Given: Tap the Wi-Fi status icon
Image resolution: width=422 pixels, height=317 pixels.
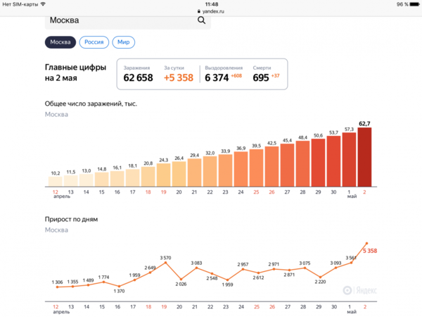Looking at the screenshot, I should (x=42, y=4).
